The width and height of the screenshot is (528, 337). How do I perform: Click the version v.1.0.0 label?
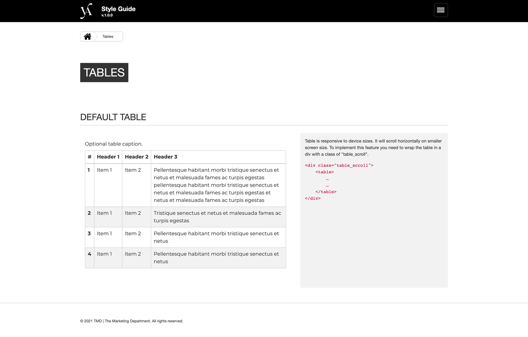point(107,15)
